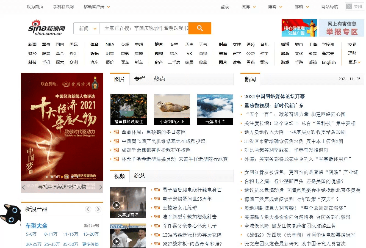This screenshot has height=248, width=366.
Task: Click 更多价格 link
Action: pyautogui.click(x=90, y=244)
